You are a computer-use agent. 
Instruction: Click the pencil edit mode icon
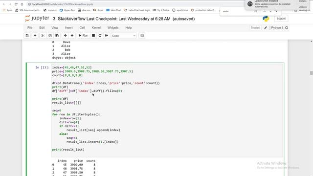[266, 28]
